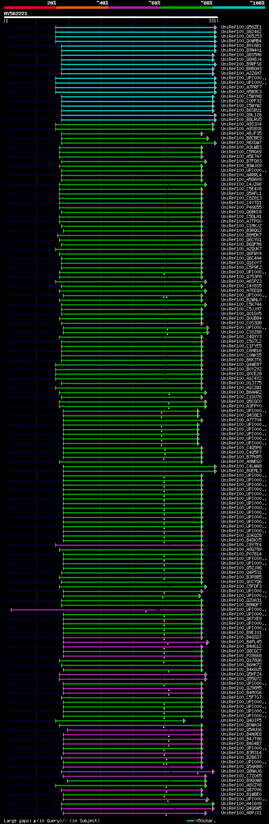Click the alignment arrowhead for UniRef100_A6XGW7
Image resolution: width=269 pixels, height=824 pixels.
[216, 142]
